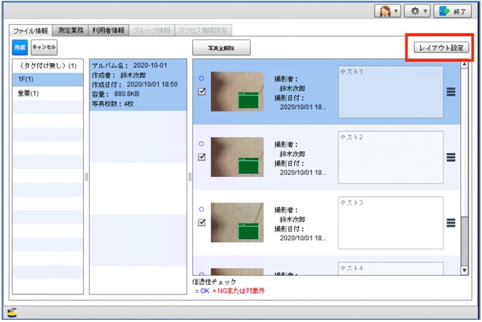Click the blue 作成 button

pos(20,47)
